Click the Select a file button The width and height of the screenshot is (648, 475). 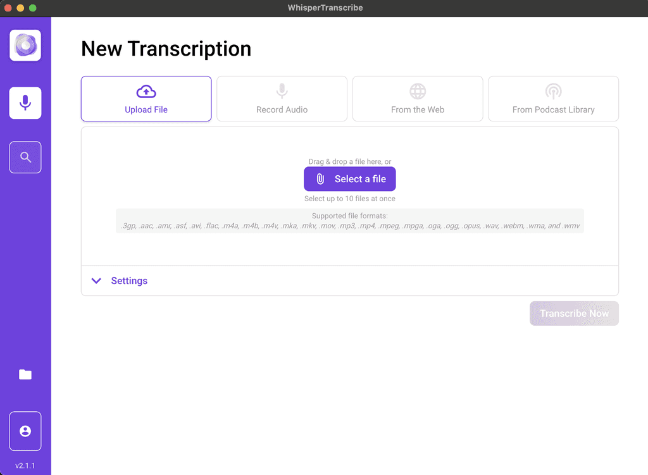tap(349, 179)
